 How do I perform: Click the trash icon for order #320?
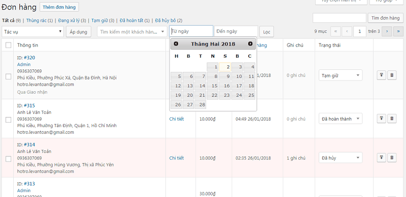[392, 75]
